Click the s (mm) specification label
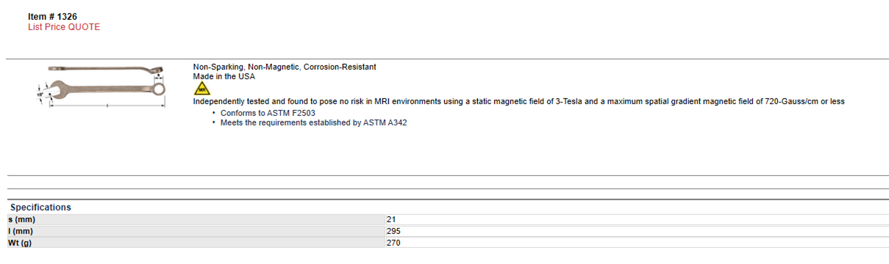889x264 pixels. pos(21,219)
